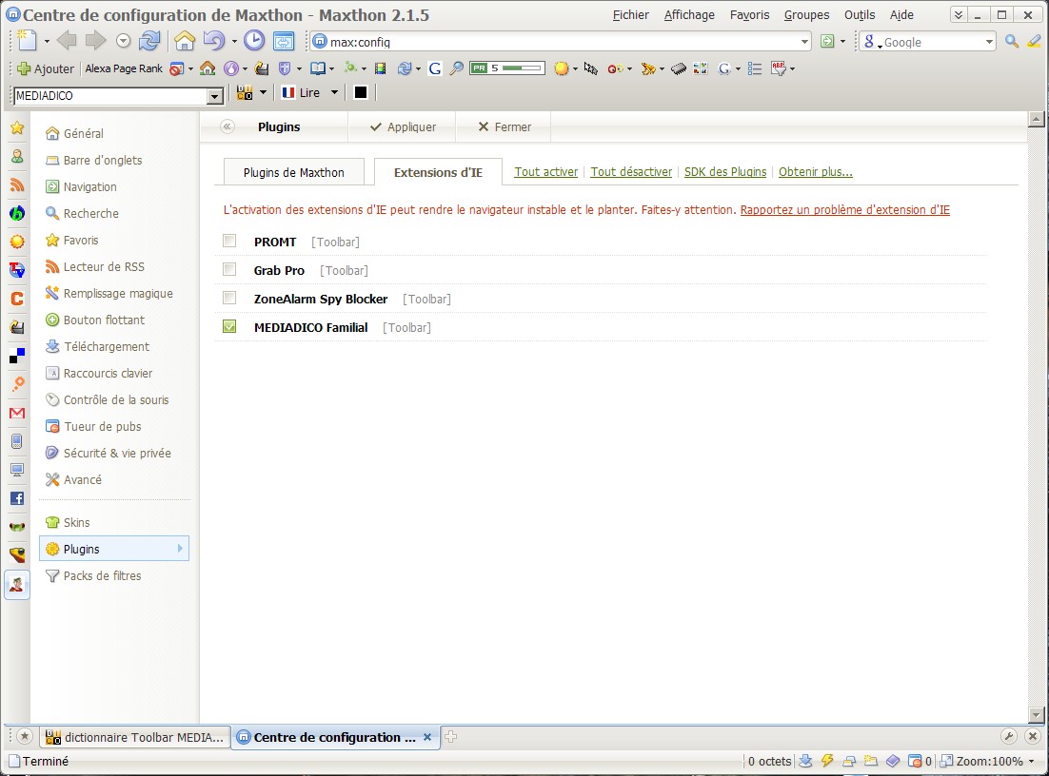Click the Tout activer link
The height and width of the screenshot is (776, 1049).
(545, 172)
